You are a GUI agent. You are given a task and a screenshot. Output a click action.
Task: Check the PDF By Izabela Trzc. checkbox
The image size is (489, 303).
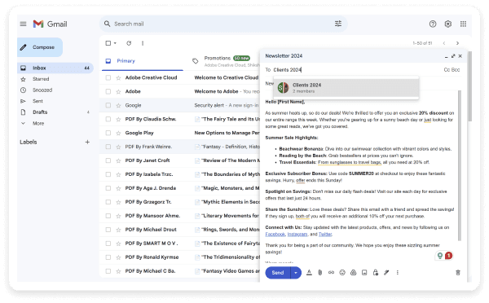pyautogui.click(x=108, y=174)
